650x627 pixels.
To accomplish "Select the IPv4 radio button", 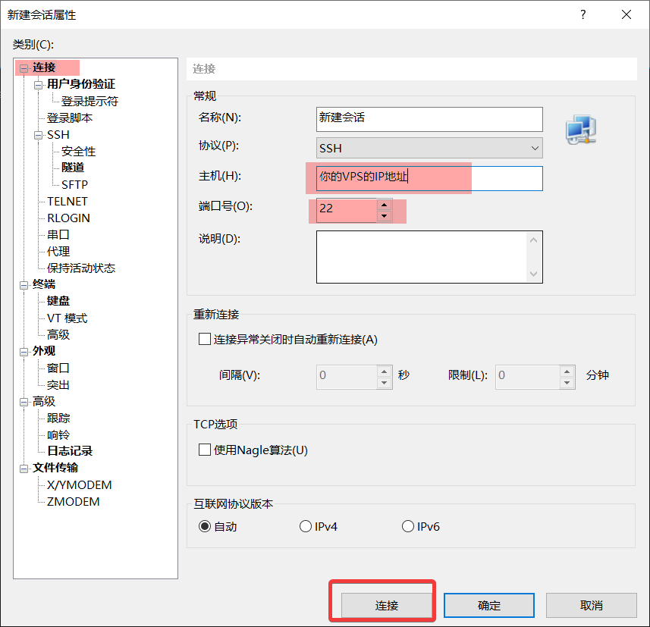I will 306,526.
